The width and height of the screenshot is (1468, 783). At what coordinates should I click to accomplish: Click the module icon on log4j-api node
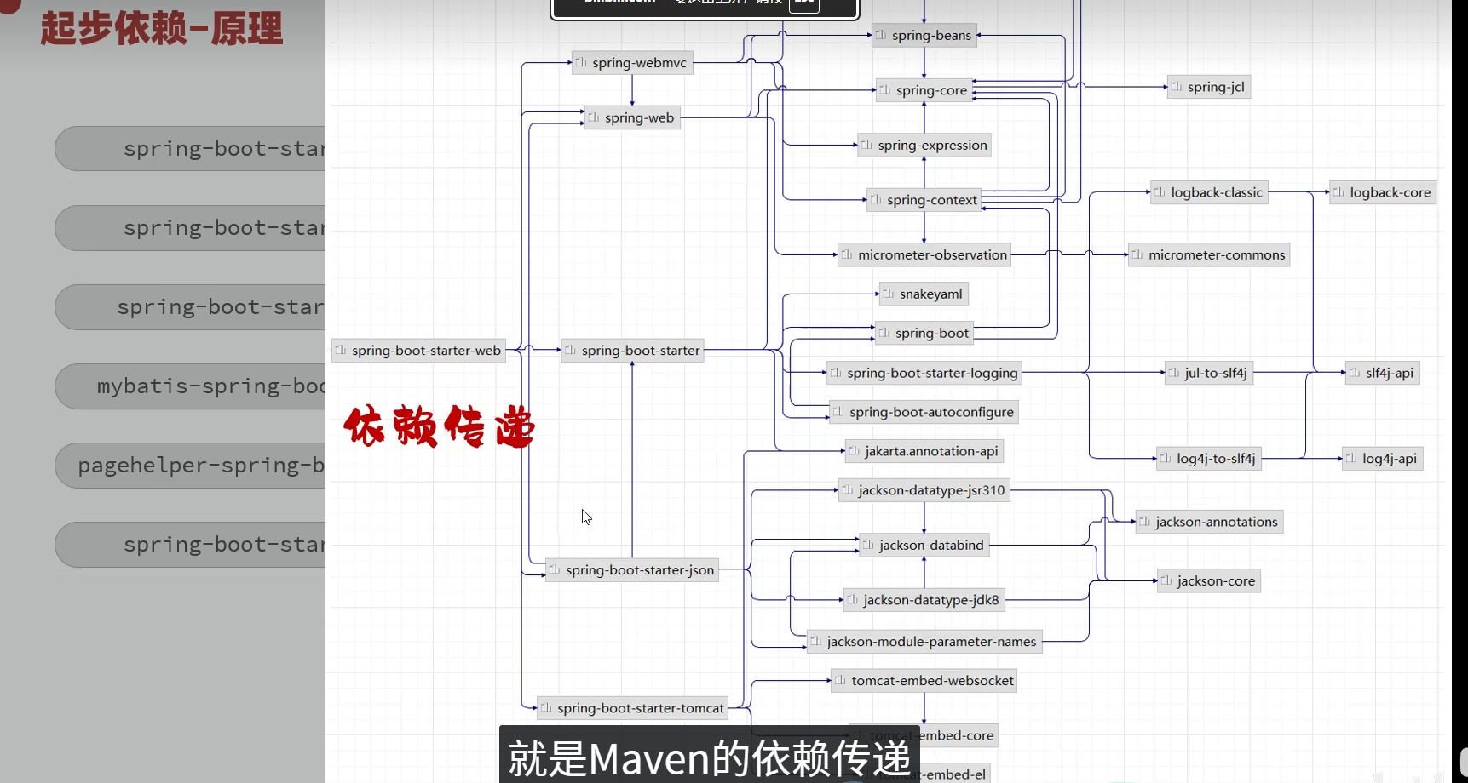click(1351, 459)
